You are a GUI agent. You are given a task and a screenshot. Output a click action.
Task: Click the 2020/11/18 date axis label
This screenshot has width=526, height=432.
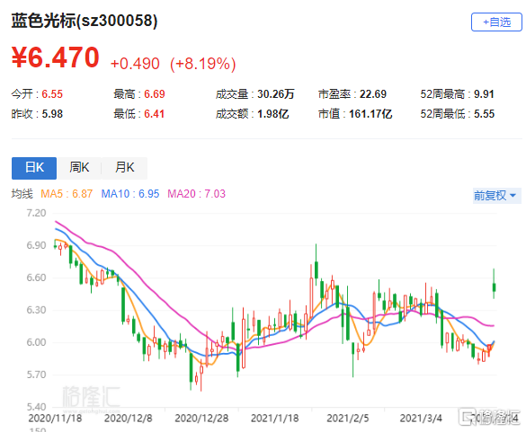tap(55, 419)
